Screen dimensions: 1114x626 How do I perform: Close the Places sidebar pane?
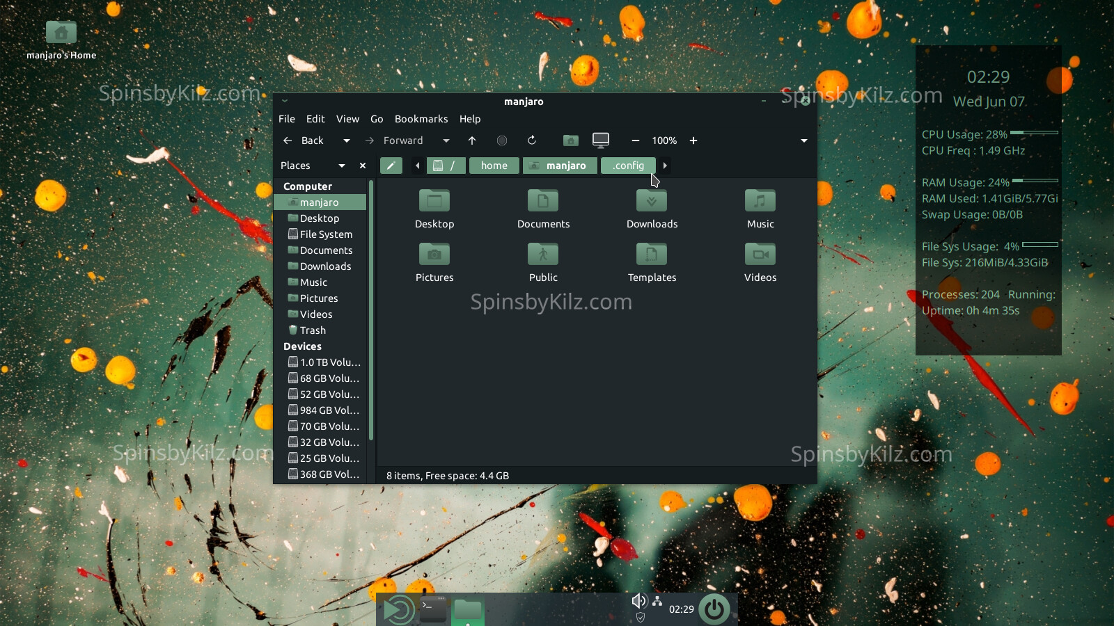[x=363, y=166]
